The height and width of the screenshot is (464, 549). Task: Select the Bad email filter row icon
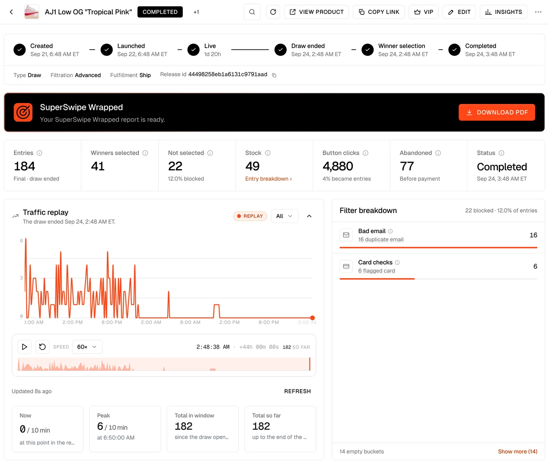(x=346, y=235)
